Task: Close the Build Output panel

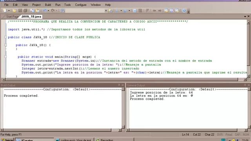Action: pyautogui.click(x=123, y=85)
